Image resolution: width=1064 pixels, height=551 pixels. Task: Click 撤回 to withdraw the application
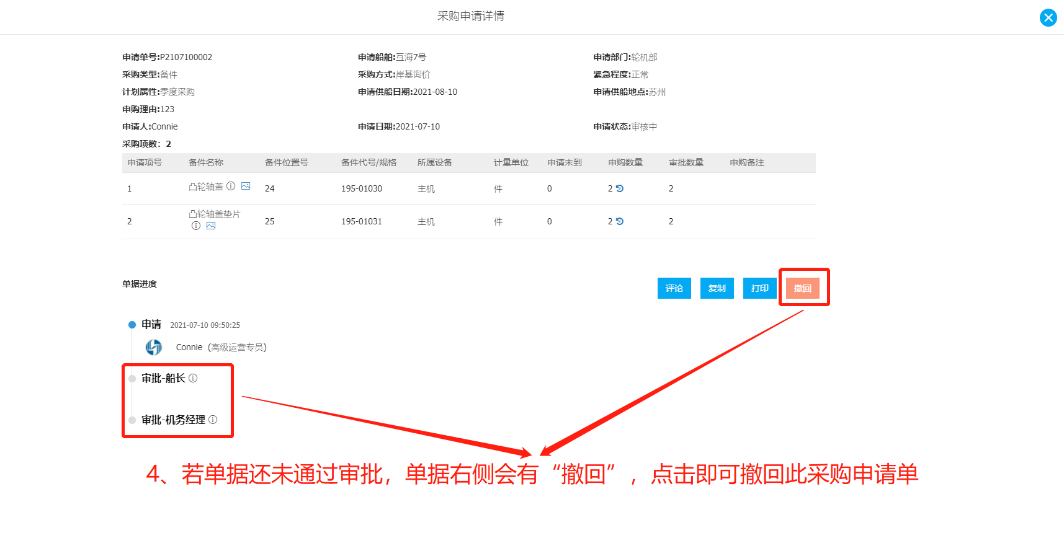[x=803, y=288]
